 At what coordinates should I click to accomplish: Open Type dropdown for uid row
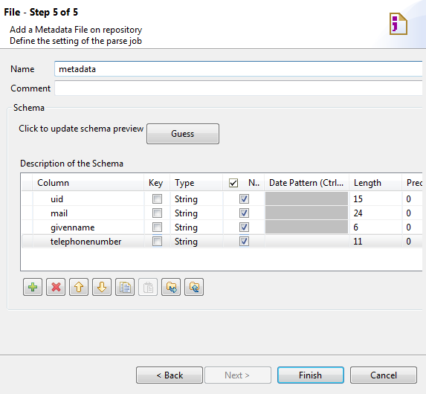(196, 199)
